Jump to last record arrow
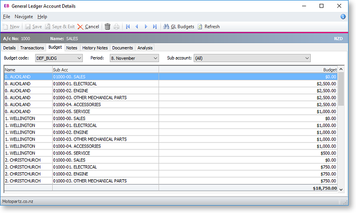The image size is (356, 213). pyautogui.click(x=155, y=26)
